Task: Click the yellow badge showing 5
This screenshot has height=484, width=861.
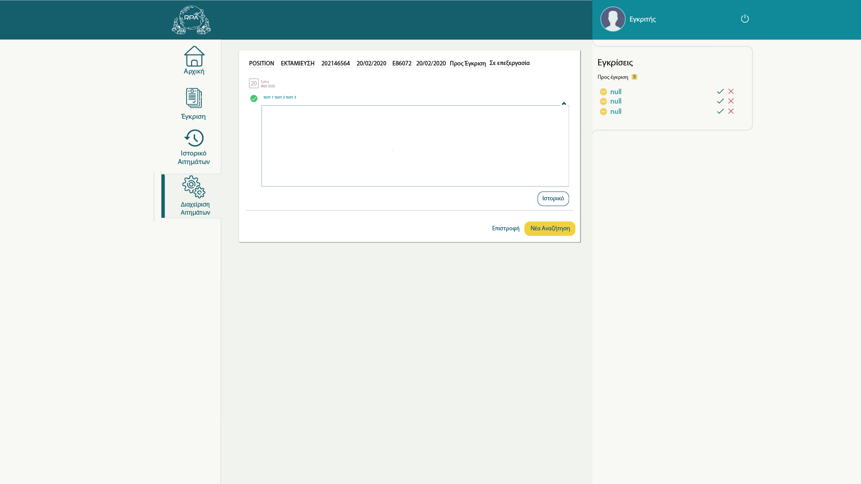Action: 634,77
